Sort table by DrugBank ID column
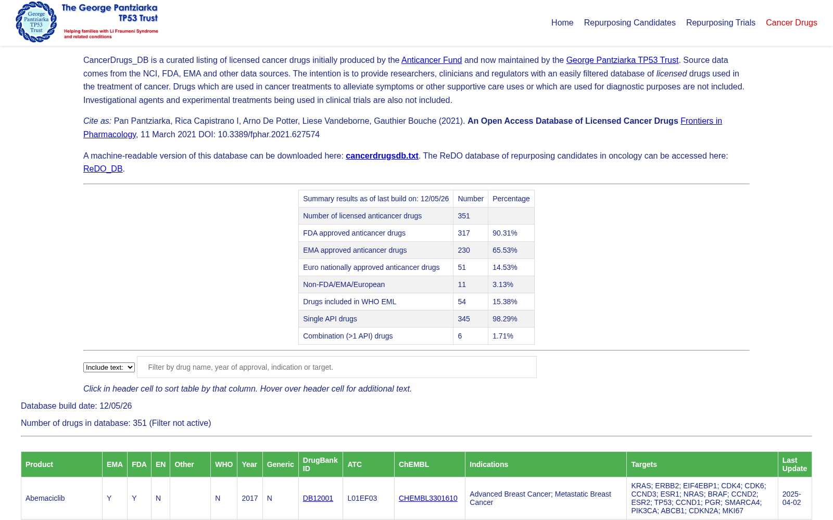The width and height of the screenshot is (833, 520). (x=320, y=464)
